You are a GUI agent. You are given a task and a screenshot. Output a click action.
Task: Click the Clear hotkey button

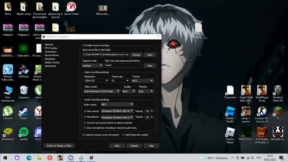[150, 66]
